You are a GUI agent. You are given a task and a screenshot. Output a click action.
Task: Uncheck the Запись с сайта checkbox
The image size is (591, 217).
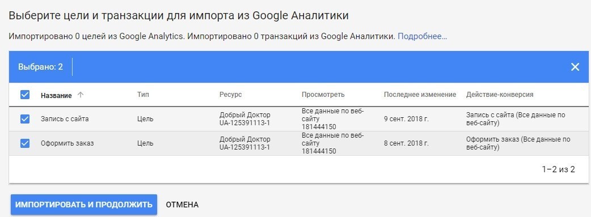(x=25, y=119)
